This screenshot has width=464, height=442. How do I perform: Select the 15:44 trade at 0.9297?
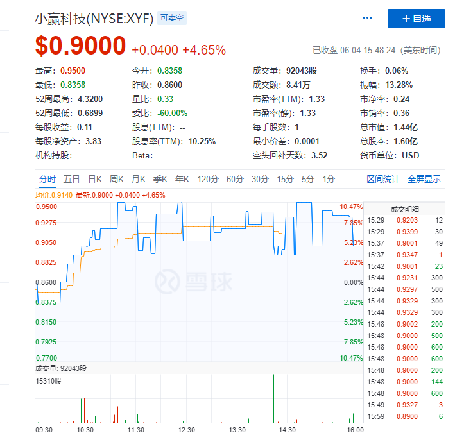pyautogui.click(x=404, y=289)
